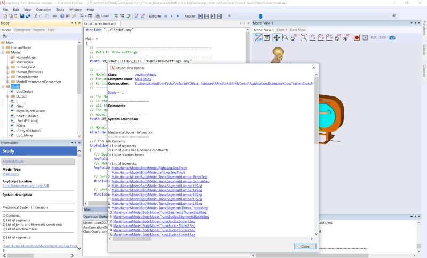This screenshot has width=427, height=258.
Task: Collapse the Model folder node
Action: point(3,52)
